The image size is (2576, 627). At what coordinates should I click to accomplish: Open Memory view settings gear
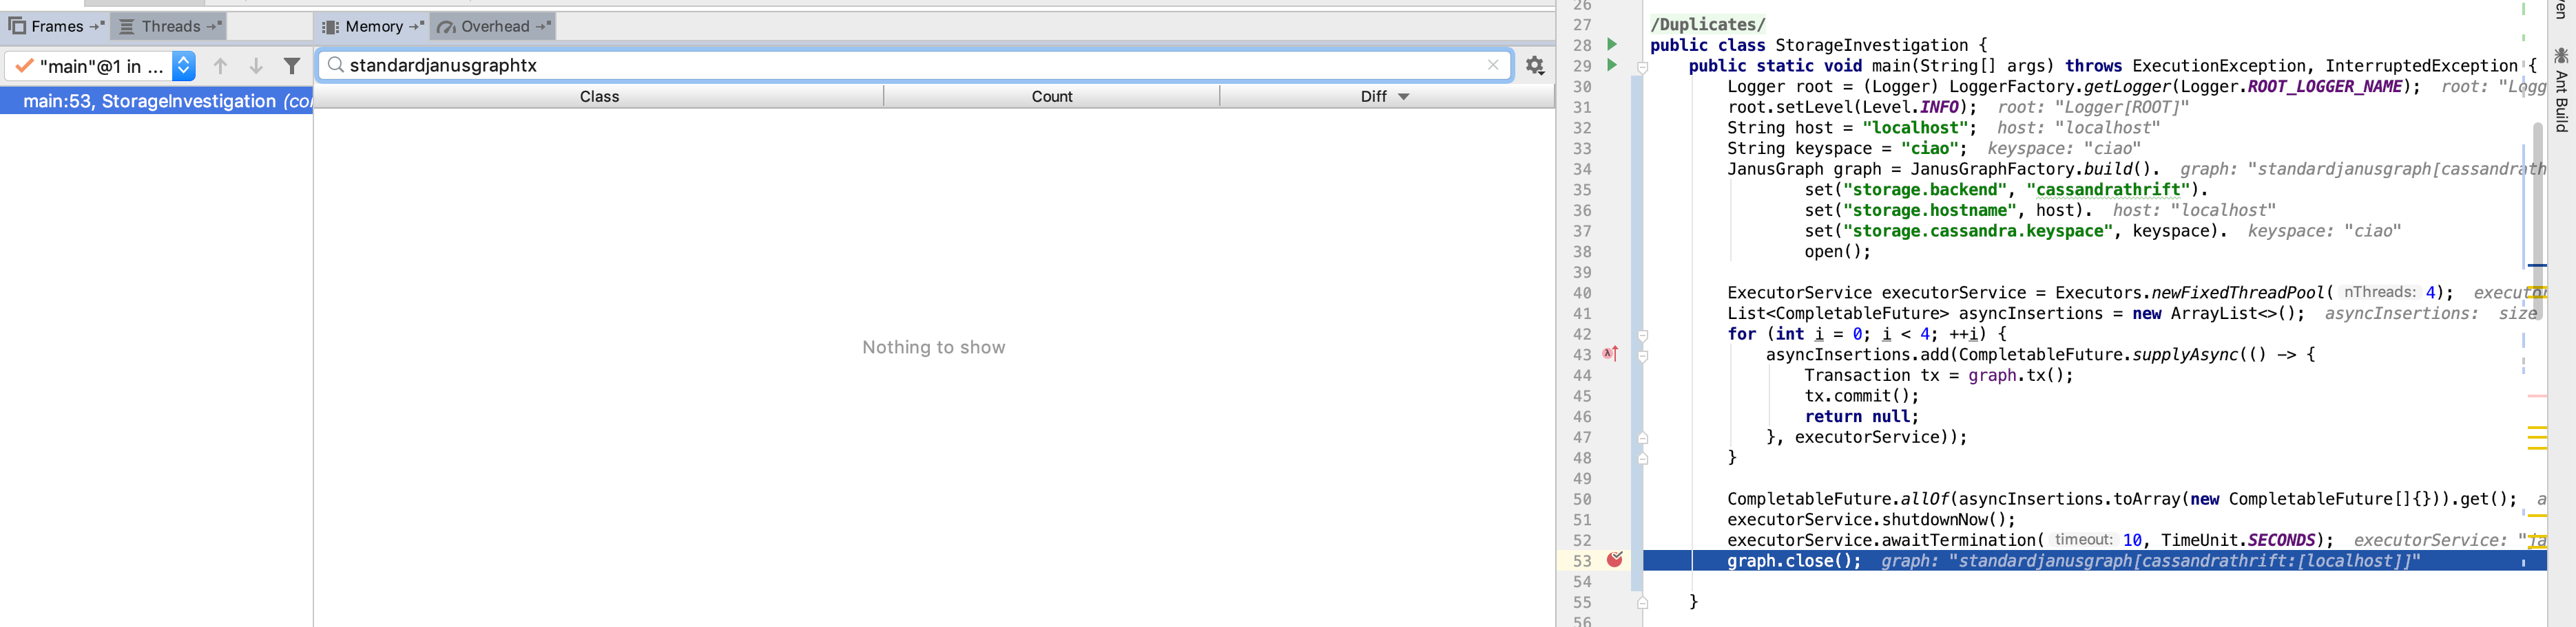coord(1535,66)
